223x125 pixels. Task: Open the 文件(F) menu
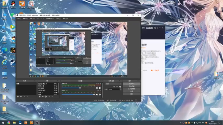pos(19,19)
